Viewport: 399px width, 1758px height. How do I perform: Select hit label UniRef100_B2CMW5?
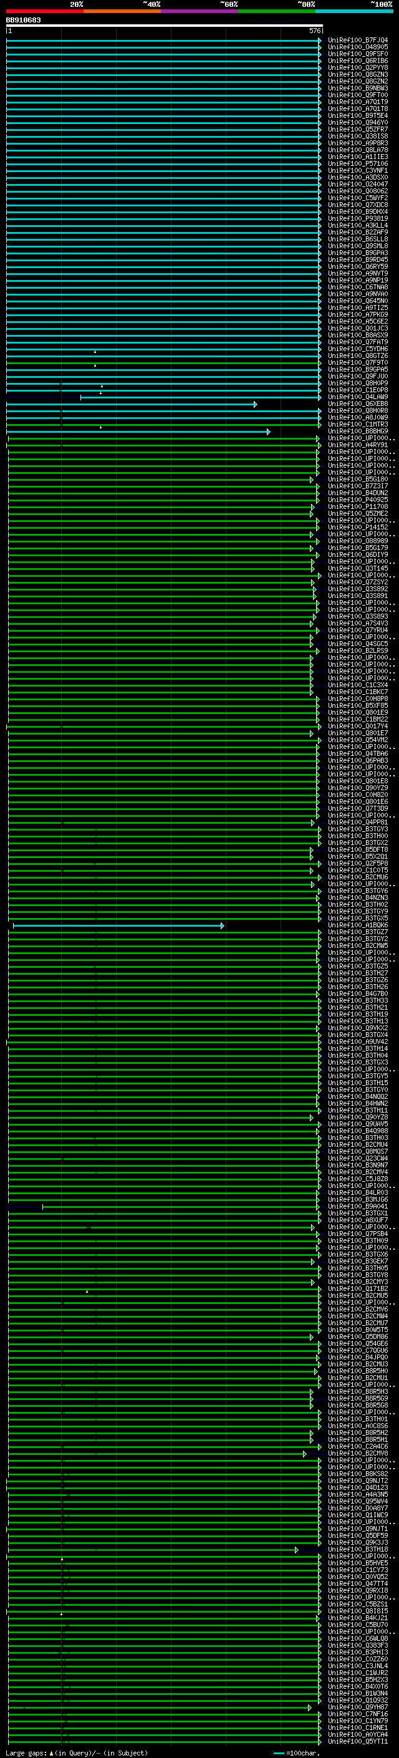[x=357, y=946]
